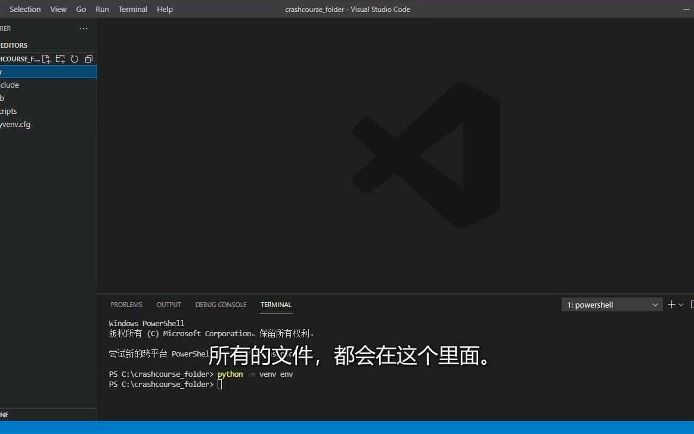Image resolution: width=694 pixels, height=434 pixels.
Task: Create a new folder in the Explorer
Action: (60, 58)
